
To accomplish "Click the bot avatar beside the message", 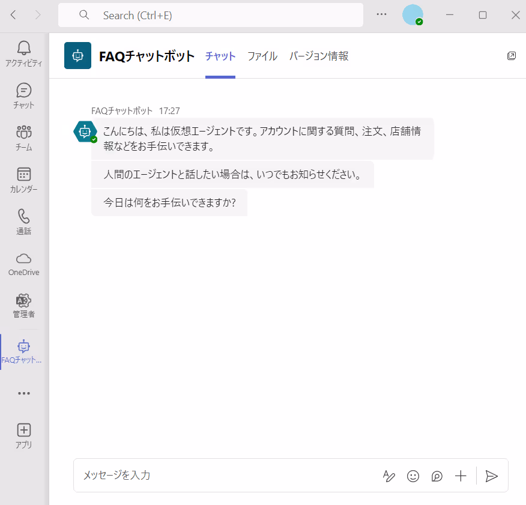I will (85, 132).
